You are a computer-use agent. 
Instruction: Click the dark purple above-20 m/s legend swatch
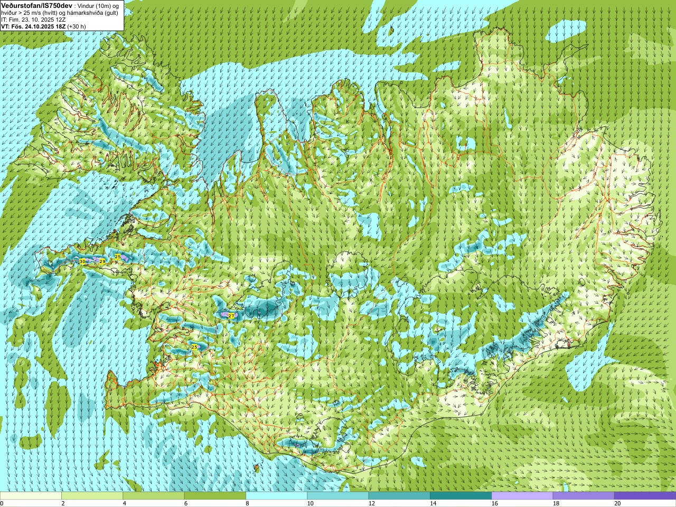point(645,496)
